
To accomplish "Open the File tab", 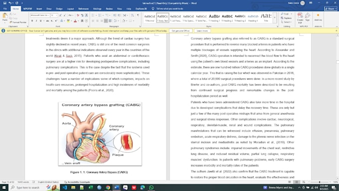I will coord(5,8).
